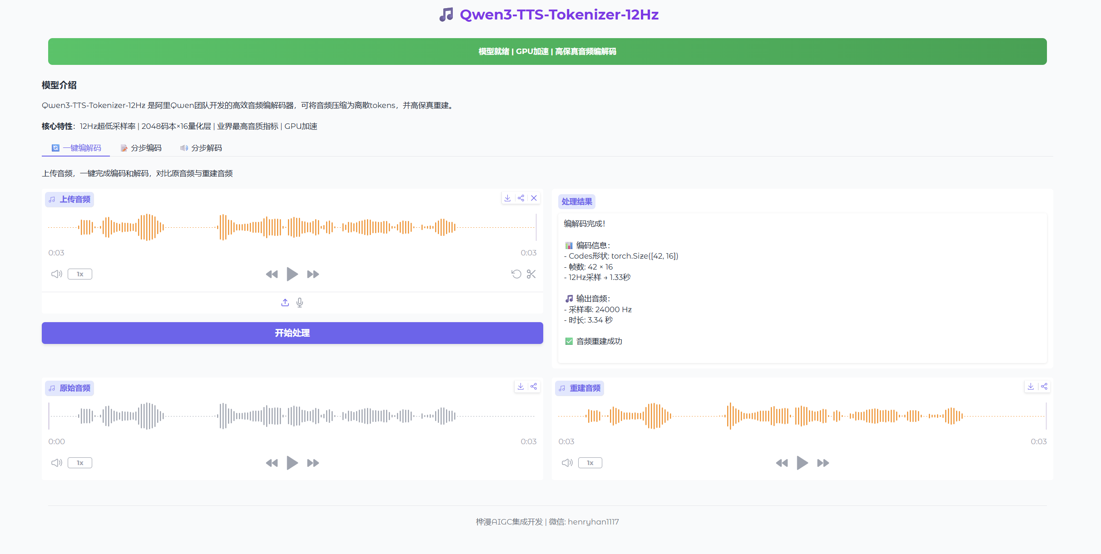Click the 开始处理 button
This screenshot has width=1101, height=554.
[x=292, y=333]
